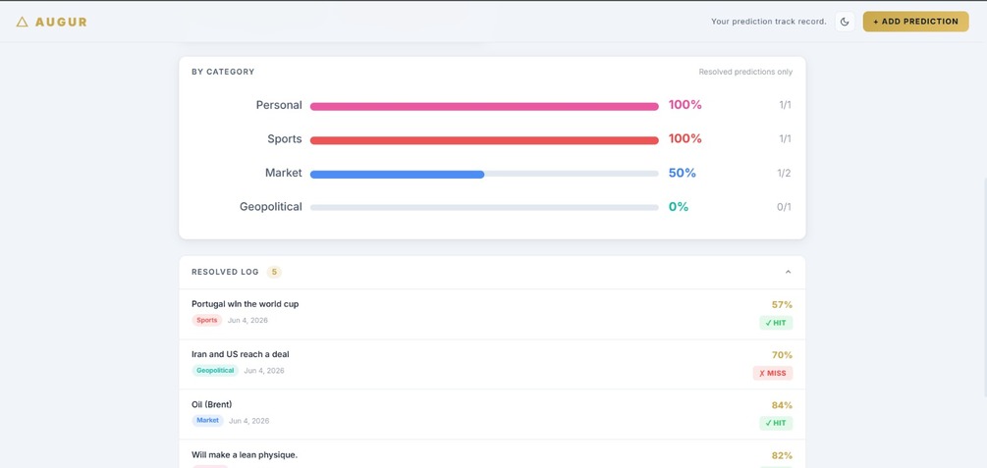Screen dimensions: 987x468
Task: Click the Resolved Log count badge
Action: click(274, 272)
